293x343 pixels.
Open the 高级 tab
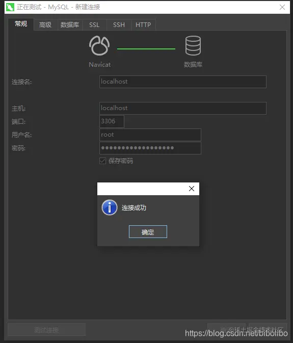point(45,25)
